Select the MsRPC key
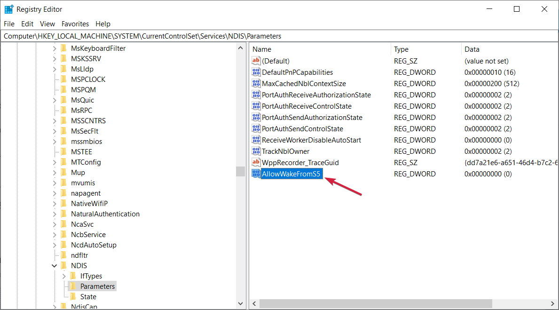Screen dimensions: 559x310 (x=81, y=110)
